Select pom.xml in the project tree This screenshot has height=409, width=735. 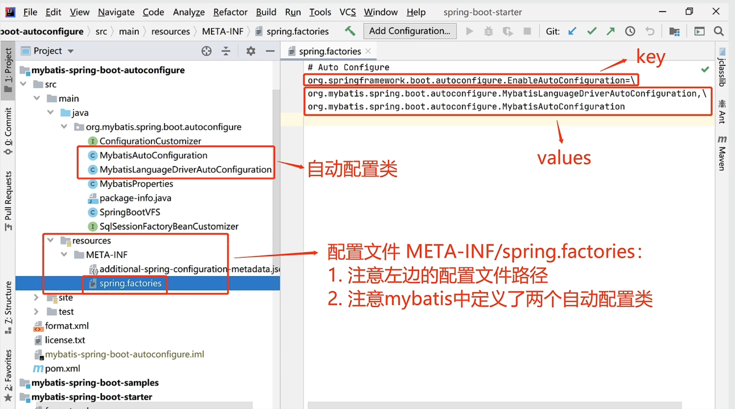pyautogui.click(x=62, y=368)
